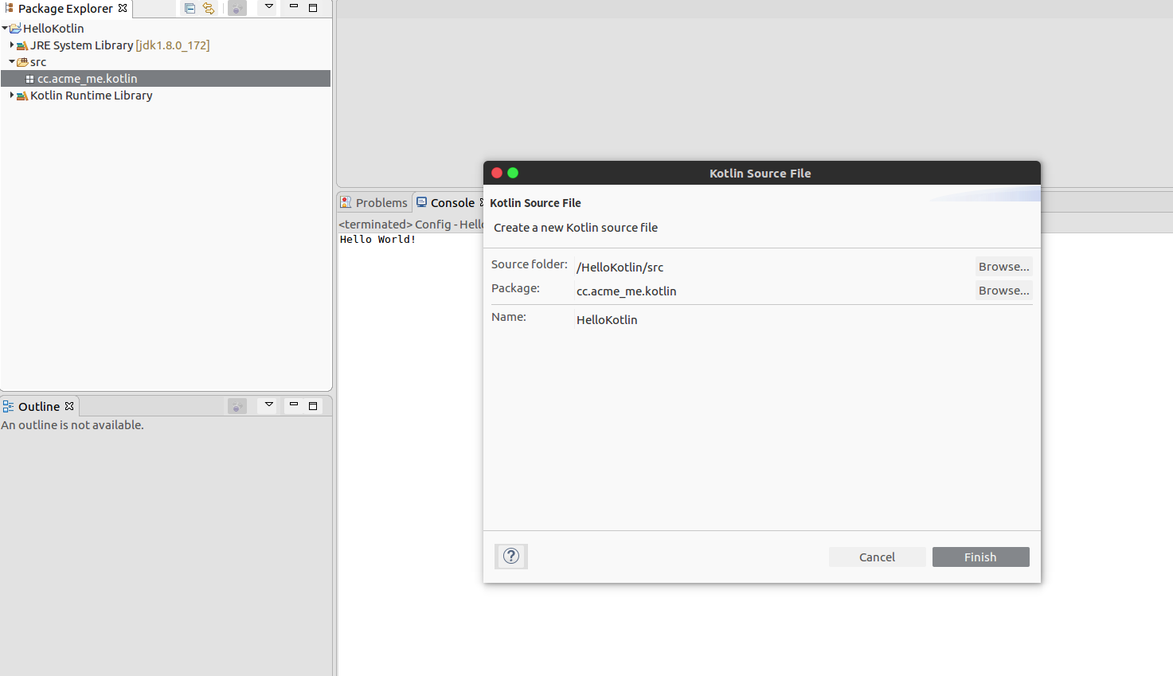The width and height of the screenshot is (1173, 676).
Task: Cancel the Kotlin Source File dialog
Action: pos(877,557)
